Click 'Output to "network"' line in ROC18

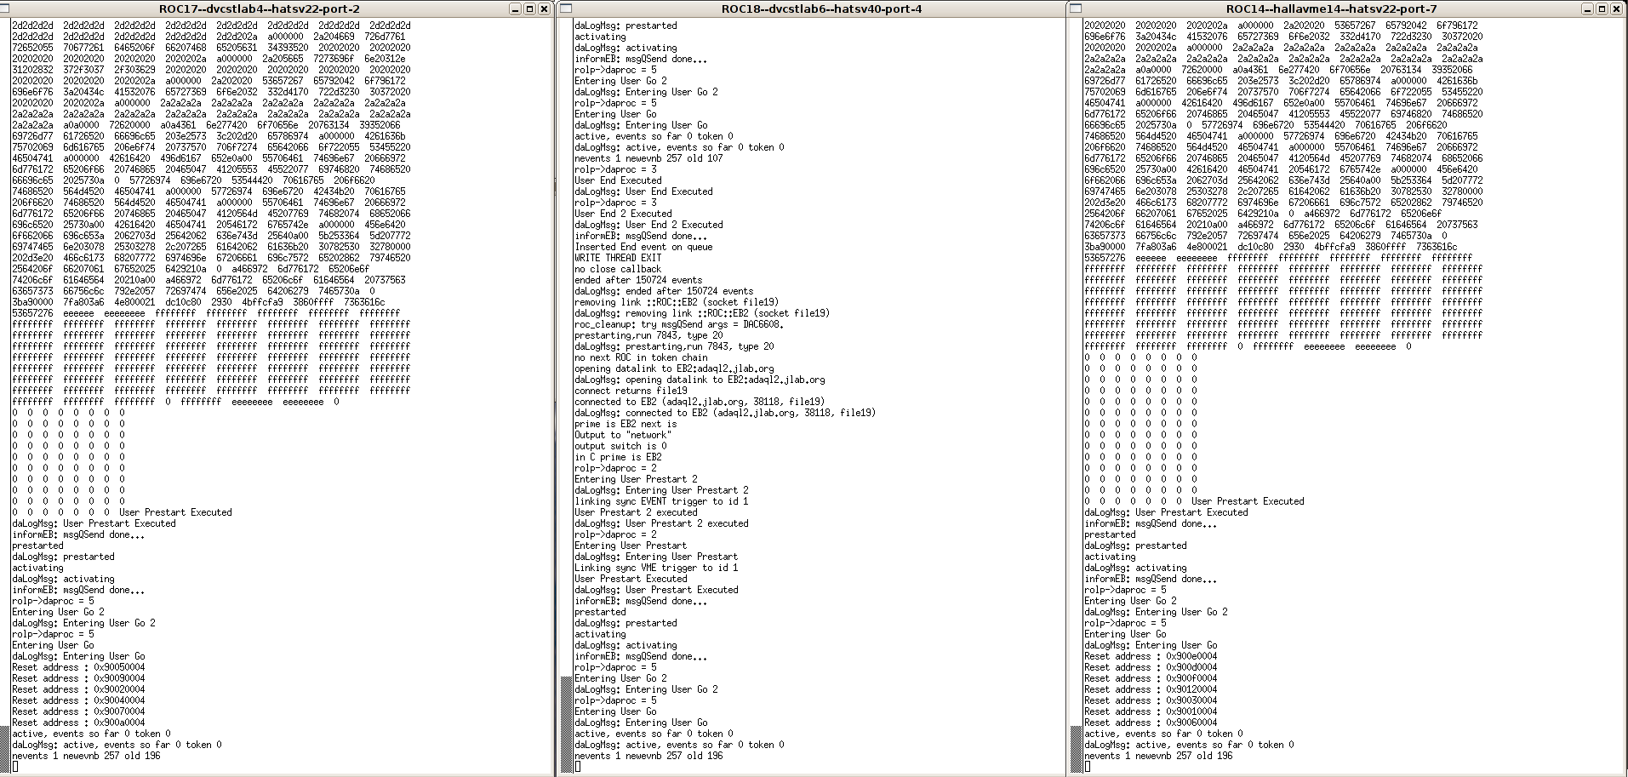623,435
